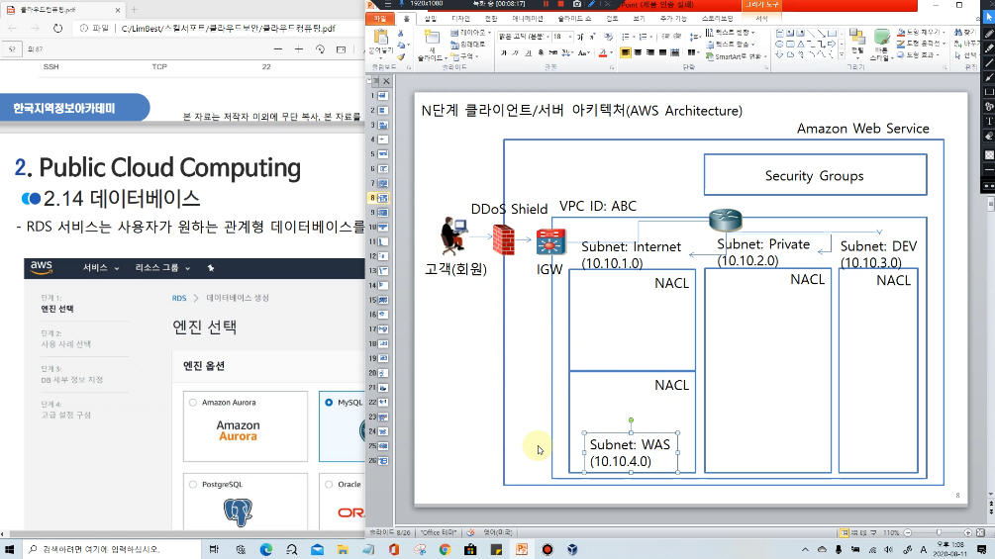Image resolution: width=995 pixels, height=559 pixels.
Task: Zoom out the PDF with minus icon
Action: pyautogui.click(x=278, y=49)
